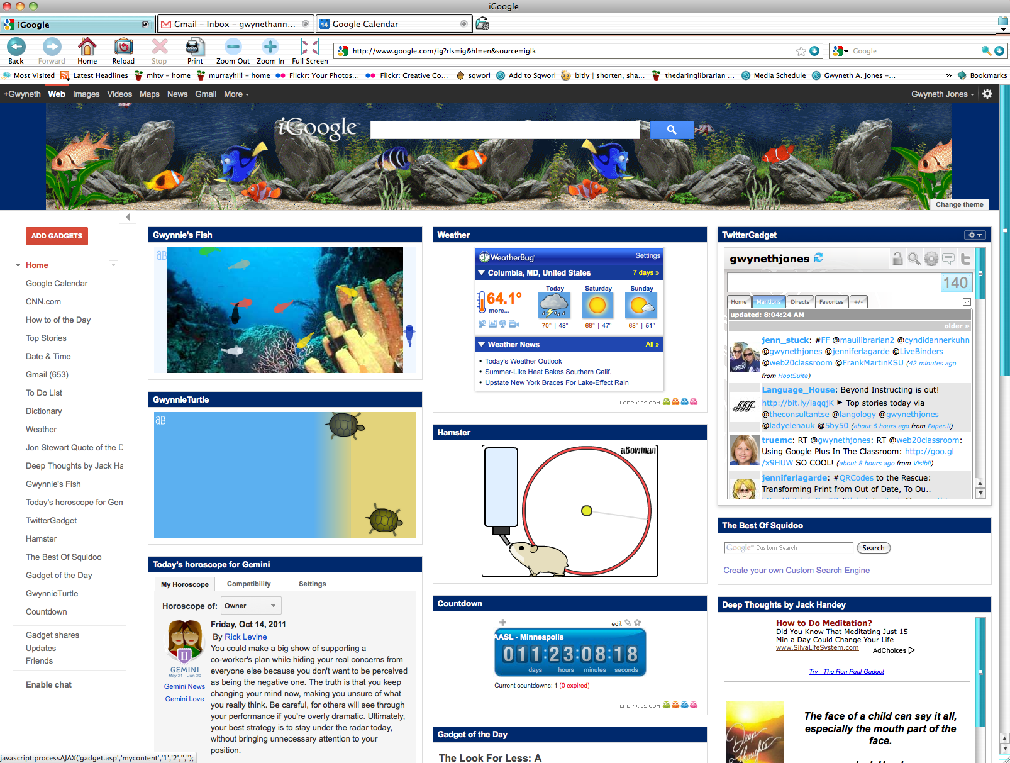1010x763 pixels.
Task: Select Gmail (653) in the sidebar list
Action: click(47, 374)
